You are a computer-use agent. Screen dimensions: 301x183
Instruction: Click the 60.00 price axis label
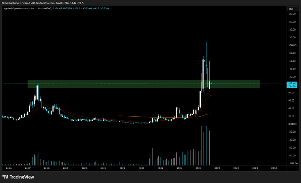click(x=291, y=100)
